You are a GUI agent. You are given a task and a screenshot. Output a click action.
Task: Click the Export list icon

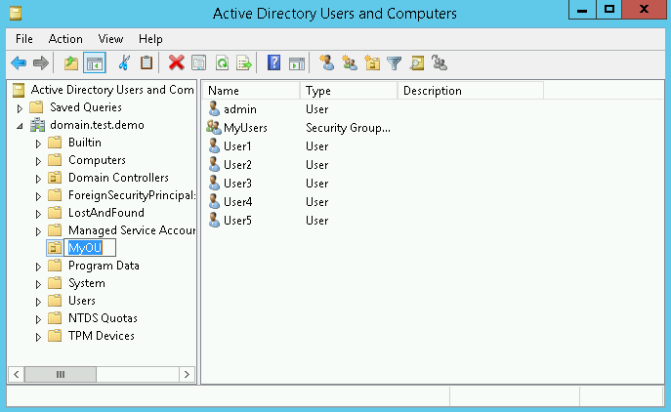(244, 63)
